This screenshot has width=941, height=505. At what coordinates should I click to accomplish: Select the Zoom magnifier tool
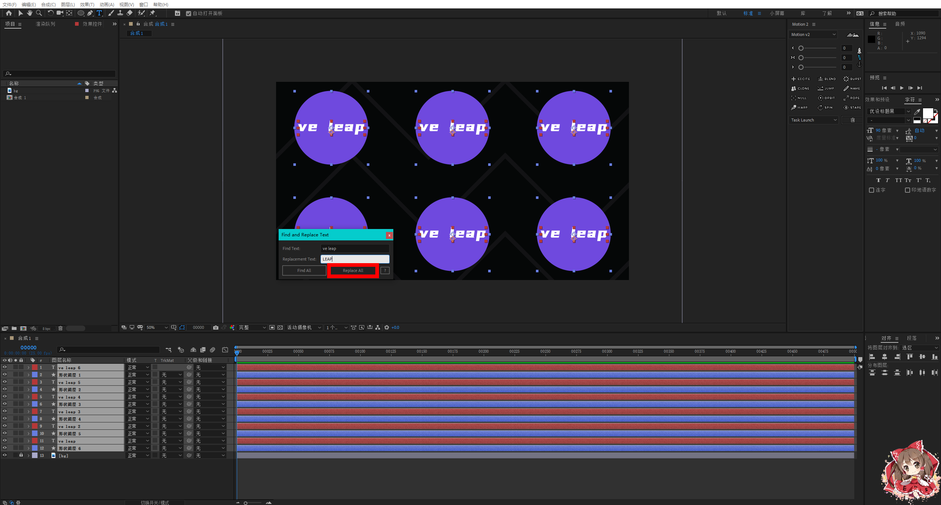click(x=39, y=13)
